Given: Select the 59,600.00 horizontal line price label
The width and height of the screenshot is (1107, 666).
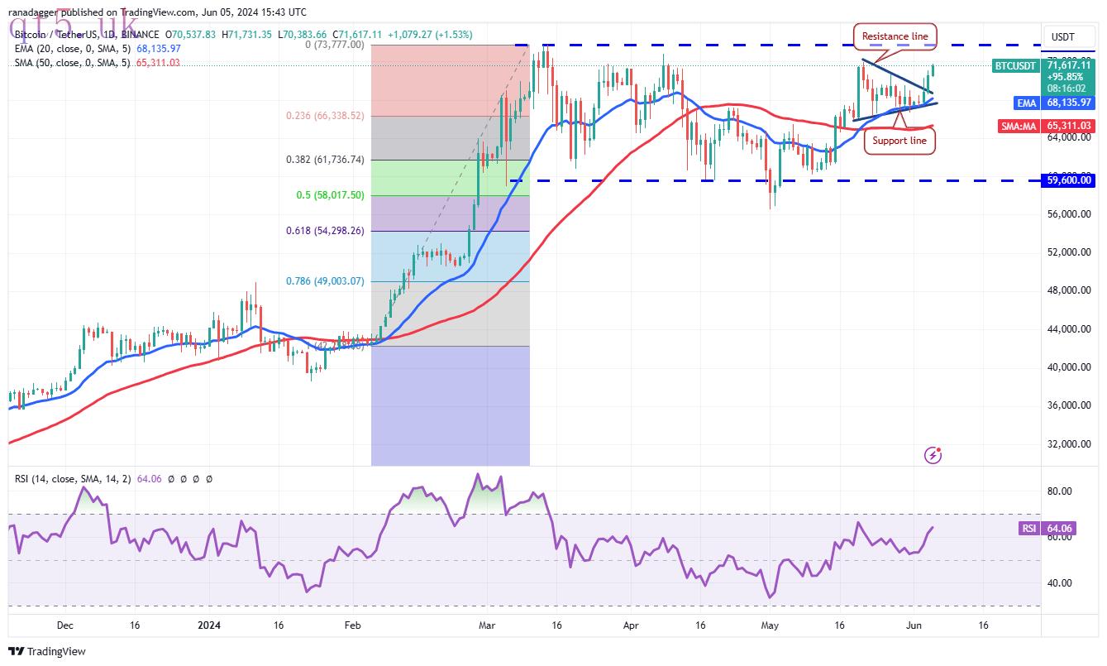Looking at the screenshot, I should [x=1069, y=180].
